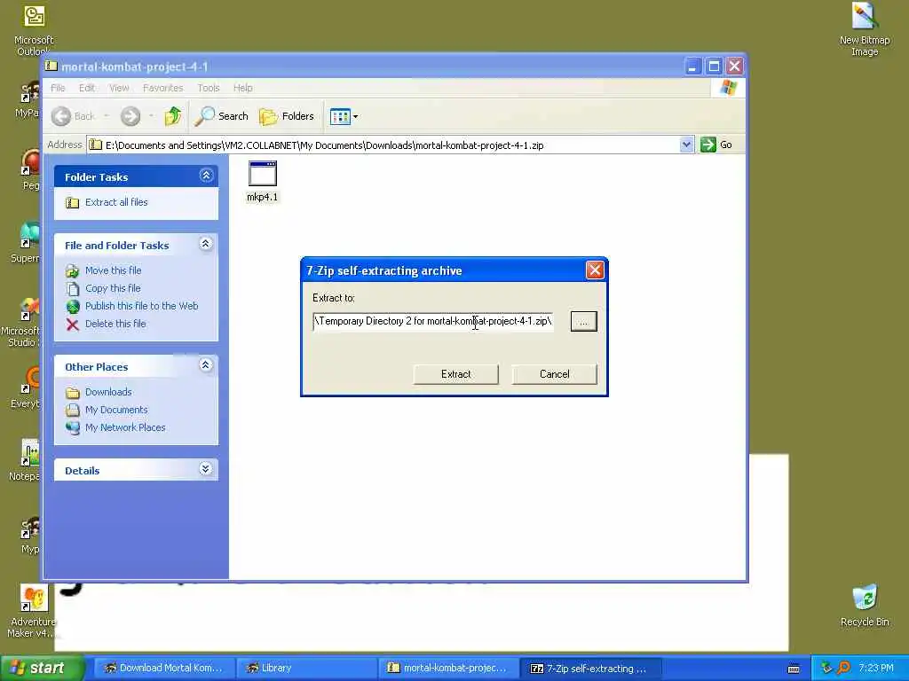
Task: Open My Documents in Other Places
Action: coord(116,410)
